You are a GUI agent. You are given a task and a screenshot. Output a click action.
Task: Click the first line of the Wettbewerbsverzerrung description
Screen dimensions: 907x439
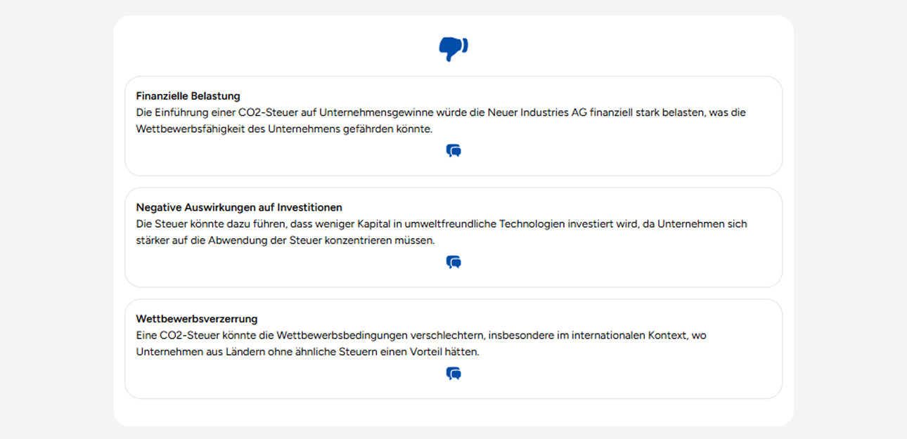coord(420,336)
